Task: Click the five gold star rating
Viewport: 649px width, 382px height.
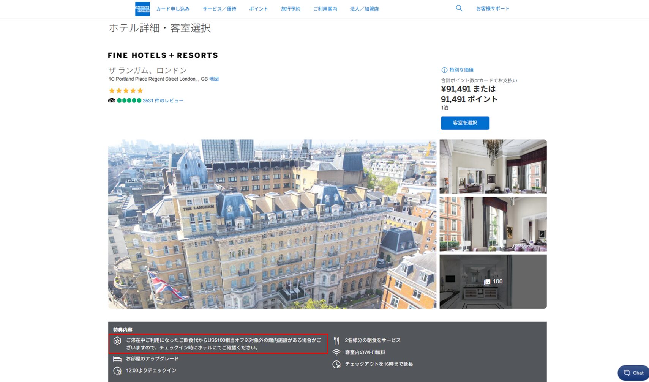Action: pos(126,91)
